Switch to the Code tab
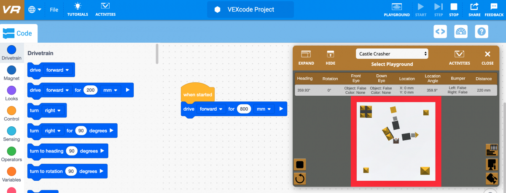The width and height of the screenshot is (506, 193). (19, 33)
